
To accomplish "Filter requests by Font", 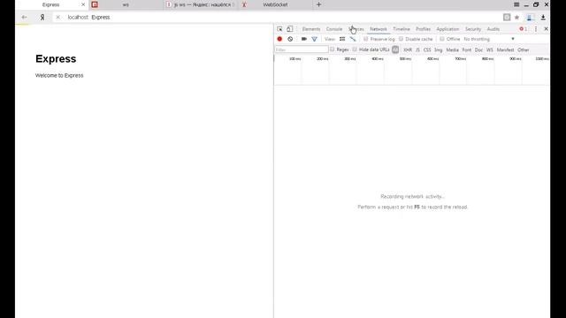I will 467,49.
